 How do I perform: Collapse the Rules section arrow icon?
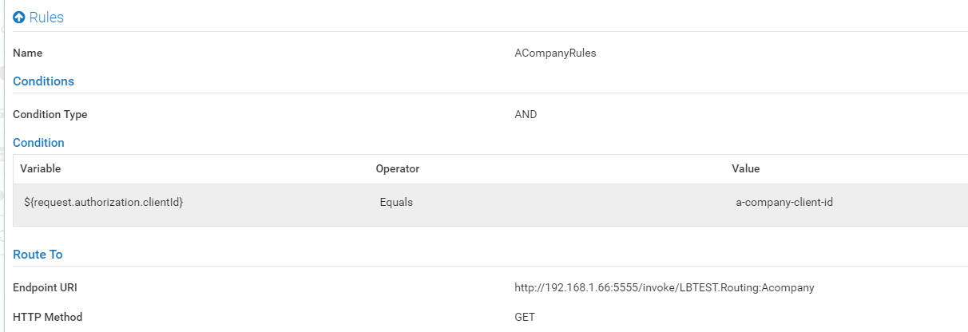click(x=19, y=18)
